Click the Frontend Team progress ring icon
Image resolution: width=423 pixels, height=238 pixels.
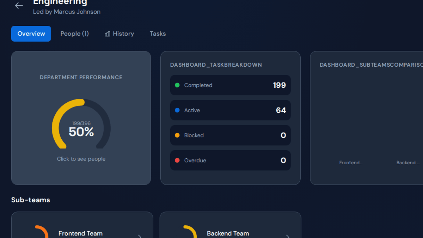42,232
